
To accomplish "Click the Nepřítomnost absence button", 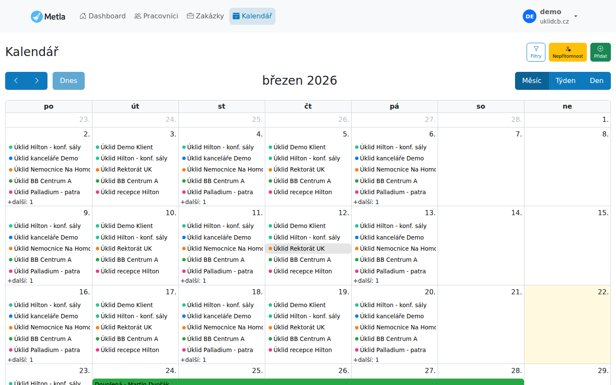I will pos(567,52).
